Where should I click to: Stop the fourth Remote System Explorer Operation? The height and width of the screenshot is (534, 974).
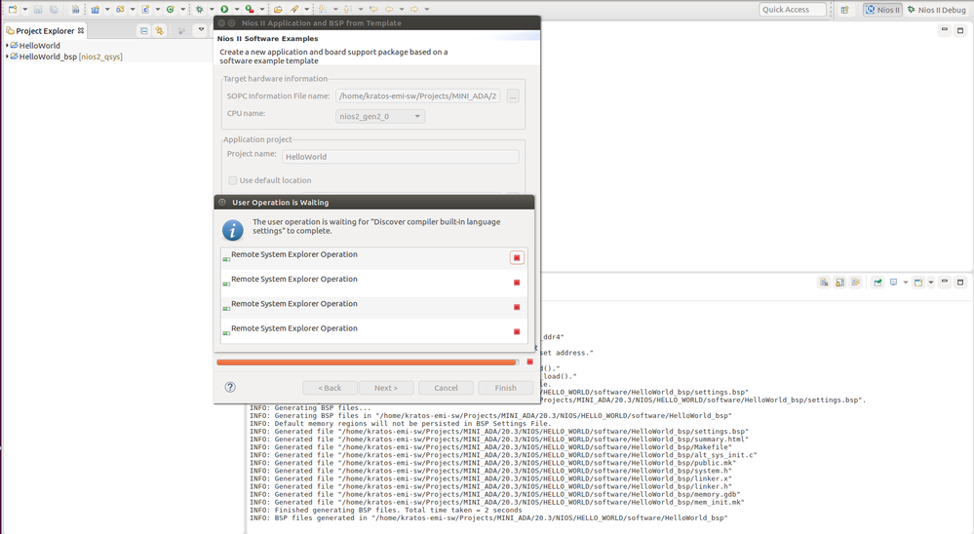point(517,331)
